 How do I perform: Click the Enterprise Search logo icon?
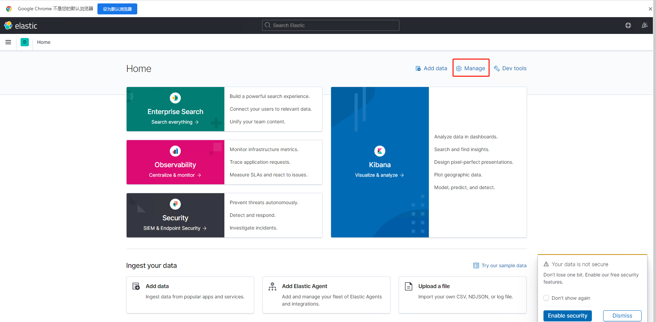tap(175, 98)
